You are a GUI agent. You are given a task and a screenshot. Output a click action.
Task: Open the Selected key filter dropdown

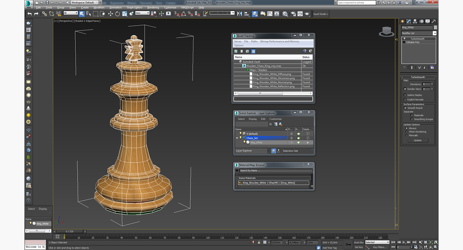pos(377,242)
